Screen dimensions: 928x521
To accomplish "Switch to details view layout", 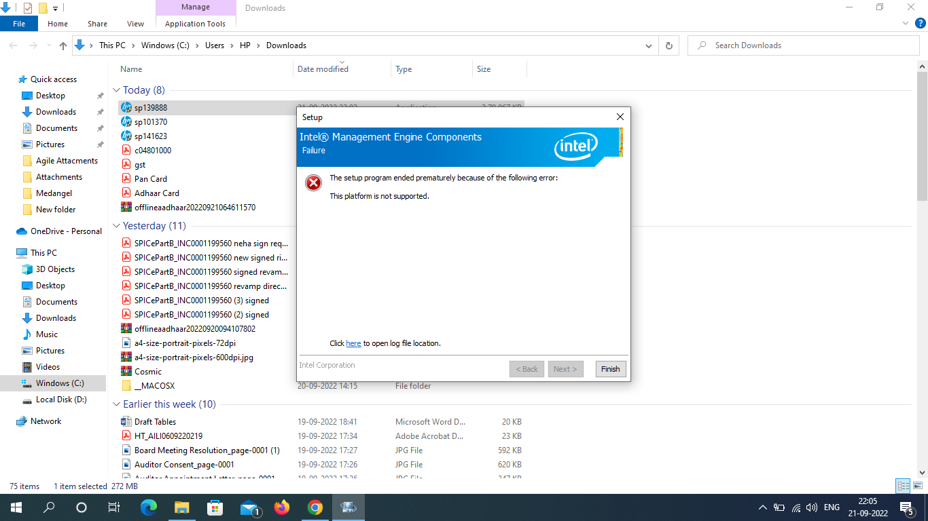I will click(x=904, y=486).
